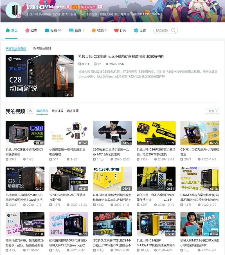Open the 小白课堂第一期 video thumbnail

(69, 133)
